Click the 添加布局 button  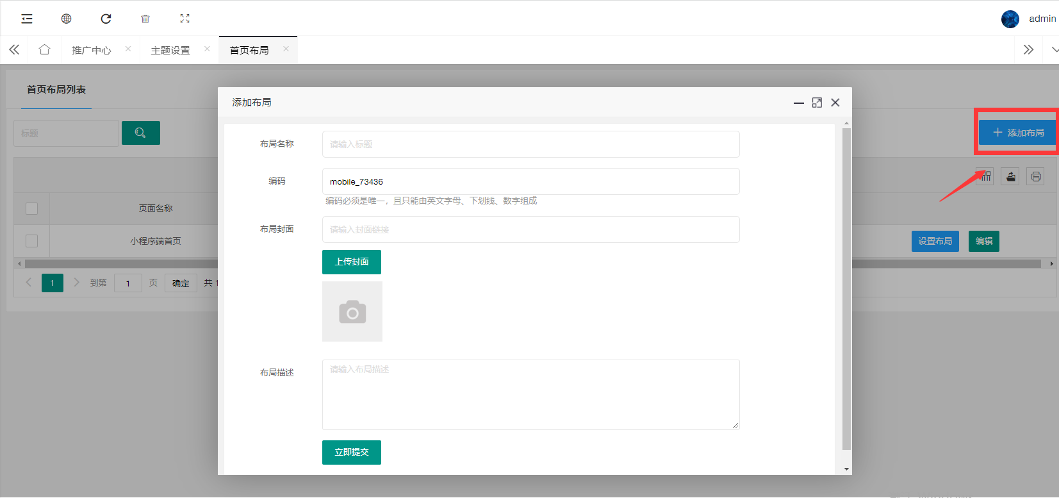1017,133
